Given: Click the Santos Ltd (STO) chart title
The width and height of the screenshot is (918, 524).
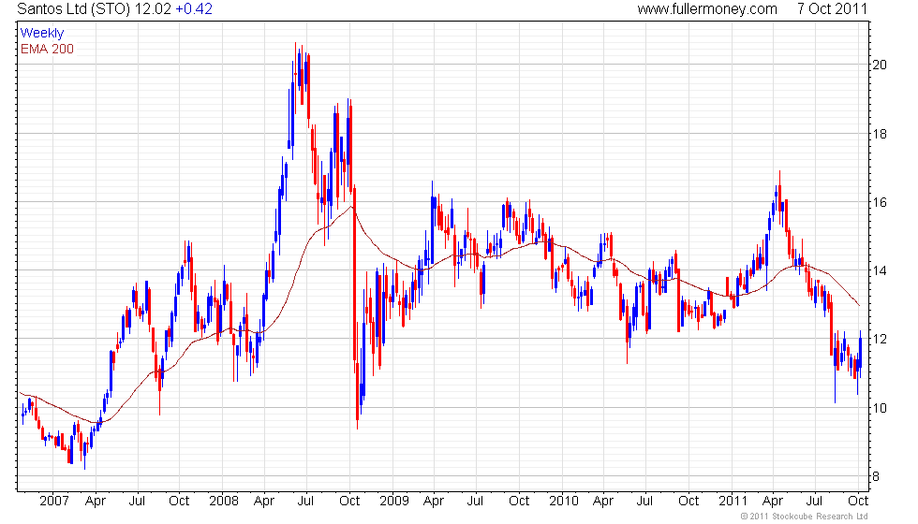Looking at the screenshot, I should [x=74, y=9].
